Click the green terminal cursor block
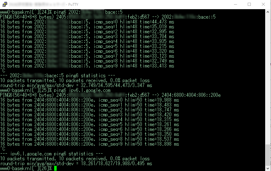The width and height of the screenshot is (271, 171). [55, 169]
